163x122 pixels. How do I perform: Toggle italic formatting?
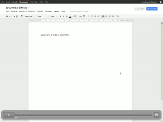tap(64, 16)
